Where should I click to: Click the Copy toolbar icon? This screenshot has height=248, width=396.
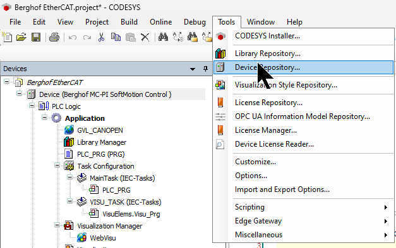(116, 37)
